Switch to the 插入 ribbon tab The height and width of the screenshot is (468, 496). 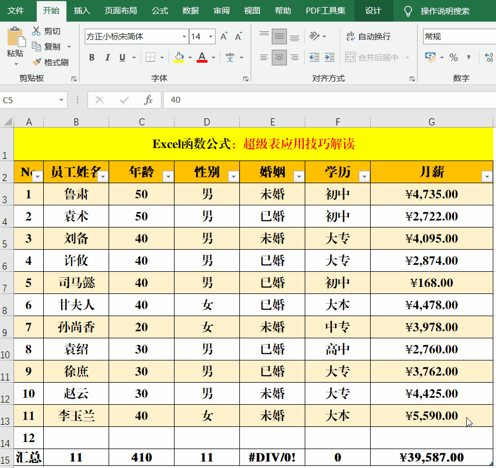tap(82, 11)
